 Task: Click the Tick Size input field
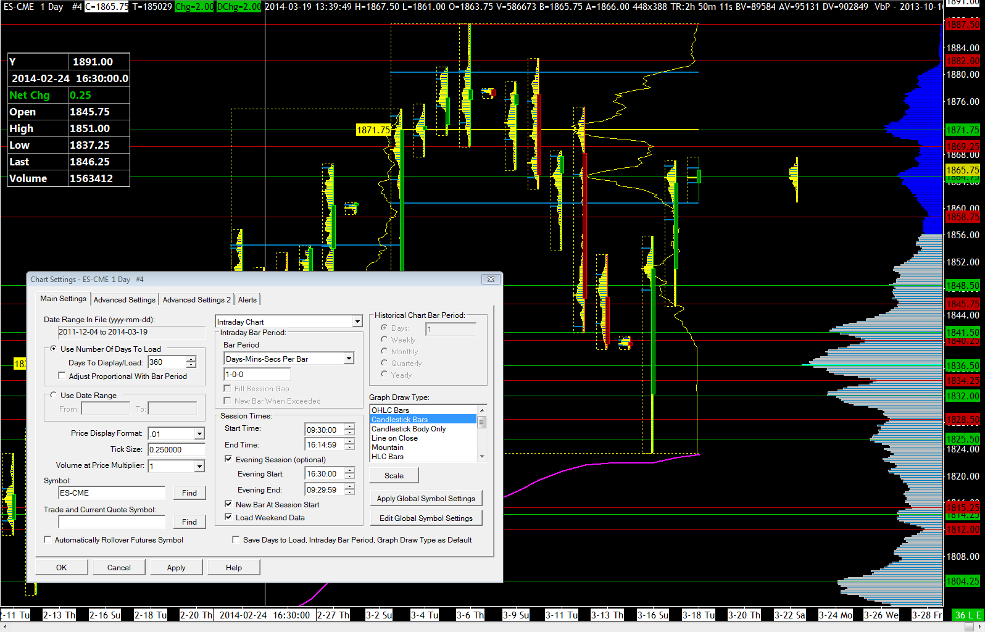tap(176, 449)
